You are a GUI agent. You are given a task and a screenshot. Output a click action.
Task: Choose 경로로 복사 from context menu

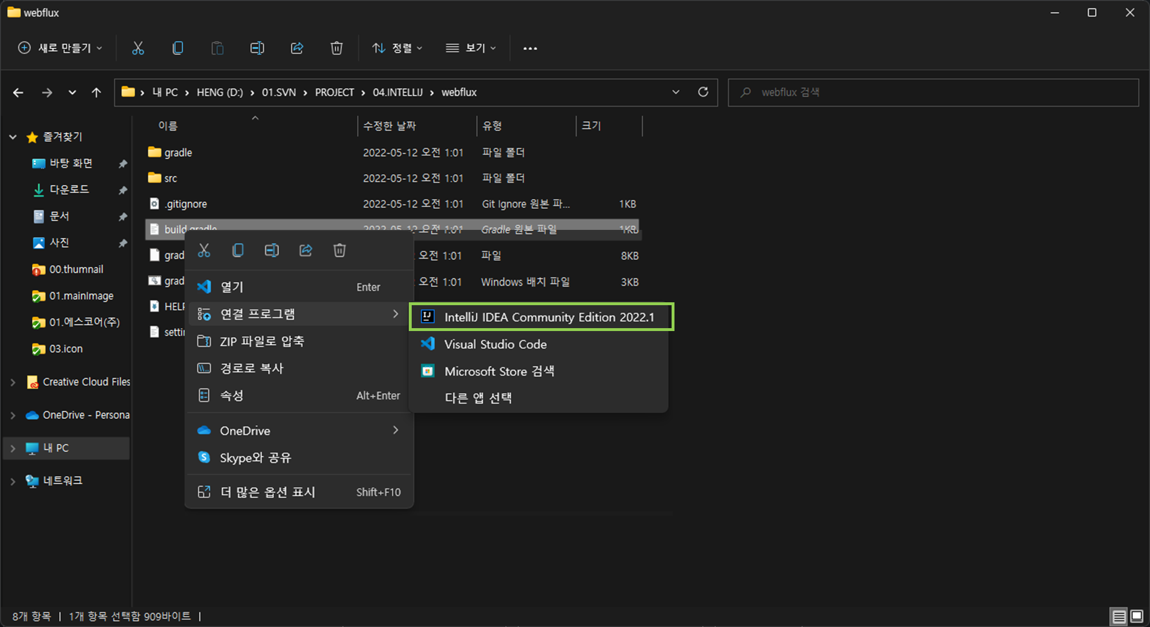[x=252, y=368]
